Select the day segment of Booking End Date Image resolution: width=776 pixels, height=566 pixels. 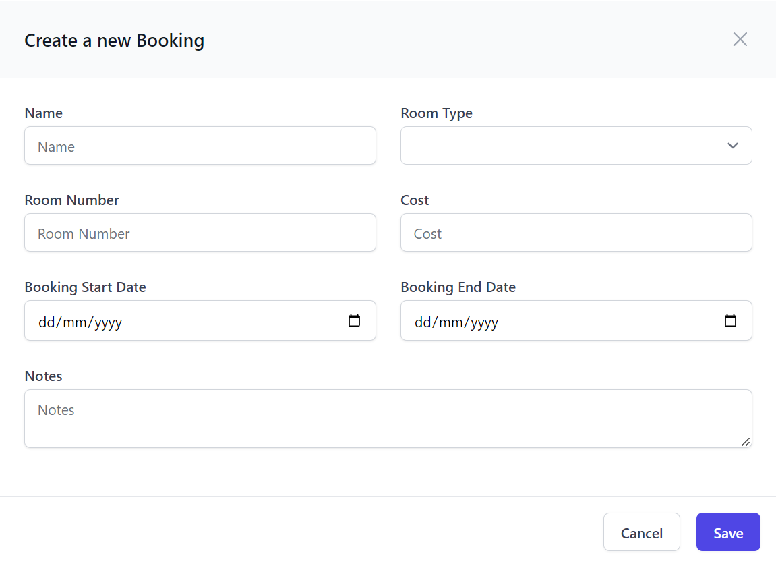(x=422, y=322)
